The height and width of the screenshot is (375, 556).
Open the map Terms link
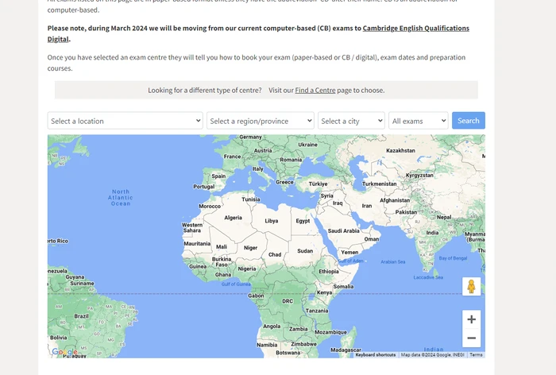click(x=476, y=355)
